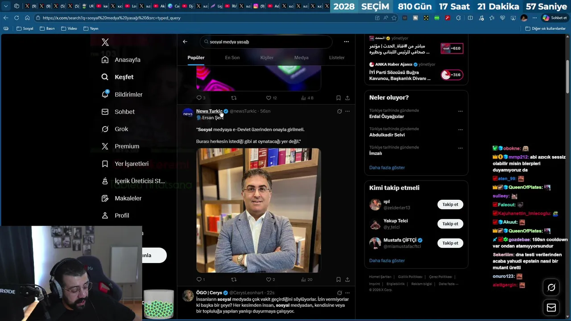Open the Hizmet Şartları footer link
Viewport: 571px width, 321px height.
click(380, 277)
